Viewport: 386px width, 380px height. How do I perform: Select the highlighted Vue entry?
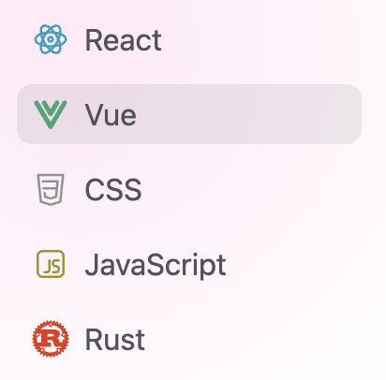[189, 114]
